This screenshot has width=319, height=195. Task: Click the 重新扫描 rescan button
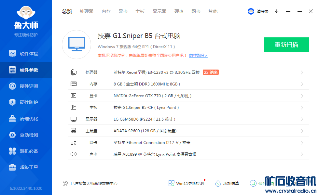(286, 45)
